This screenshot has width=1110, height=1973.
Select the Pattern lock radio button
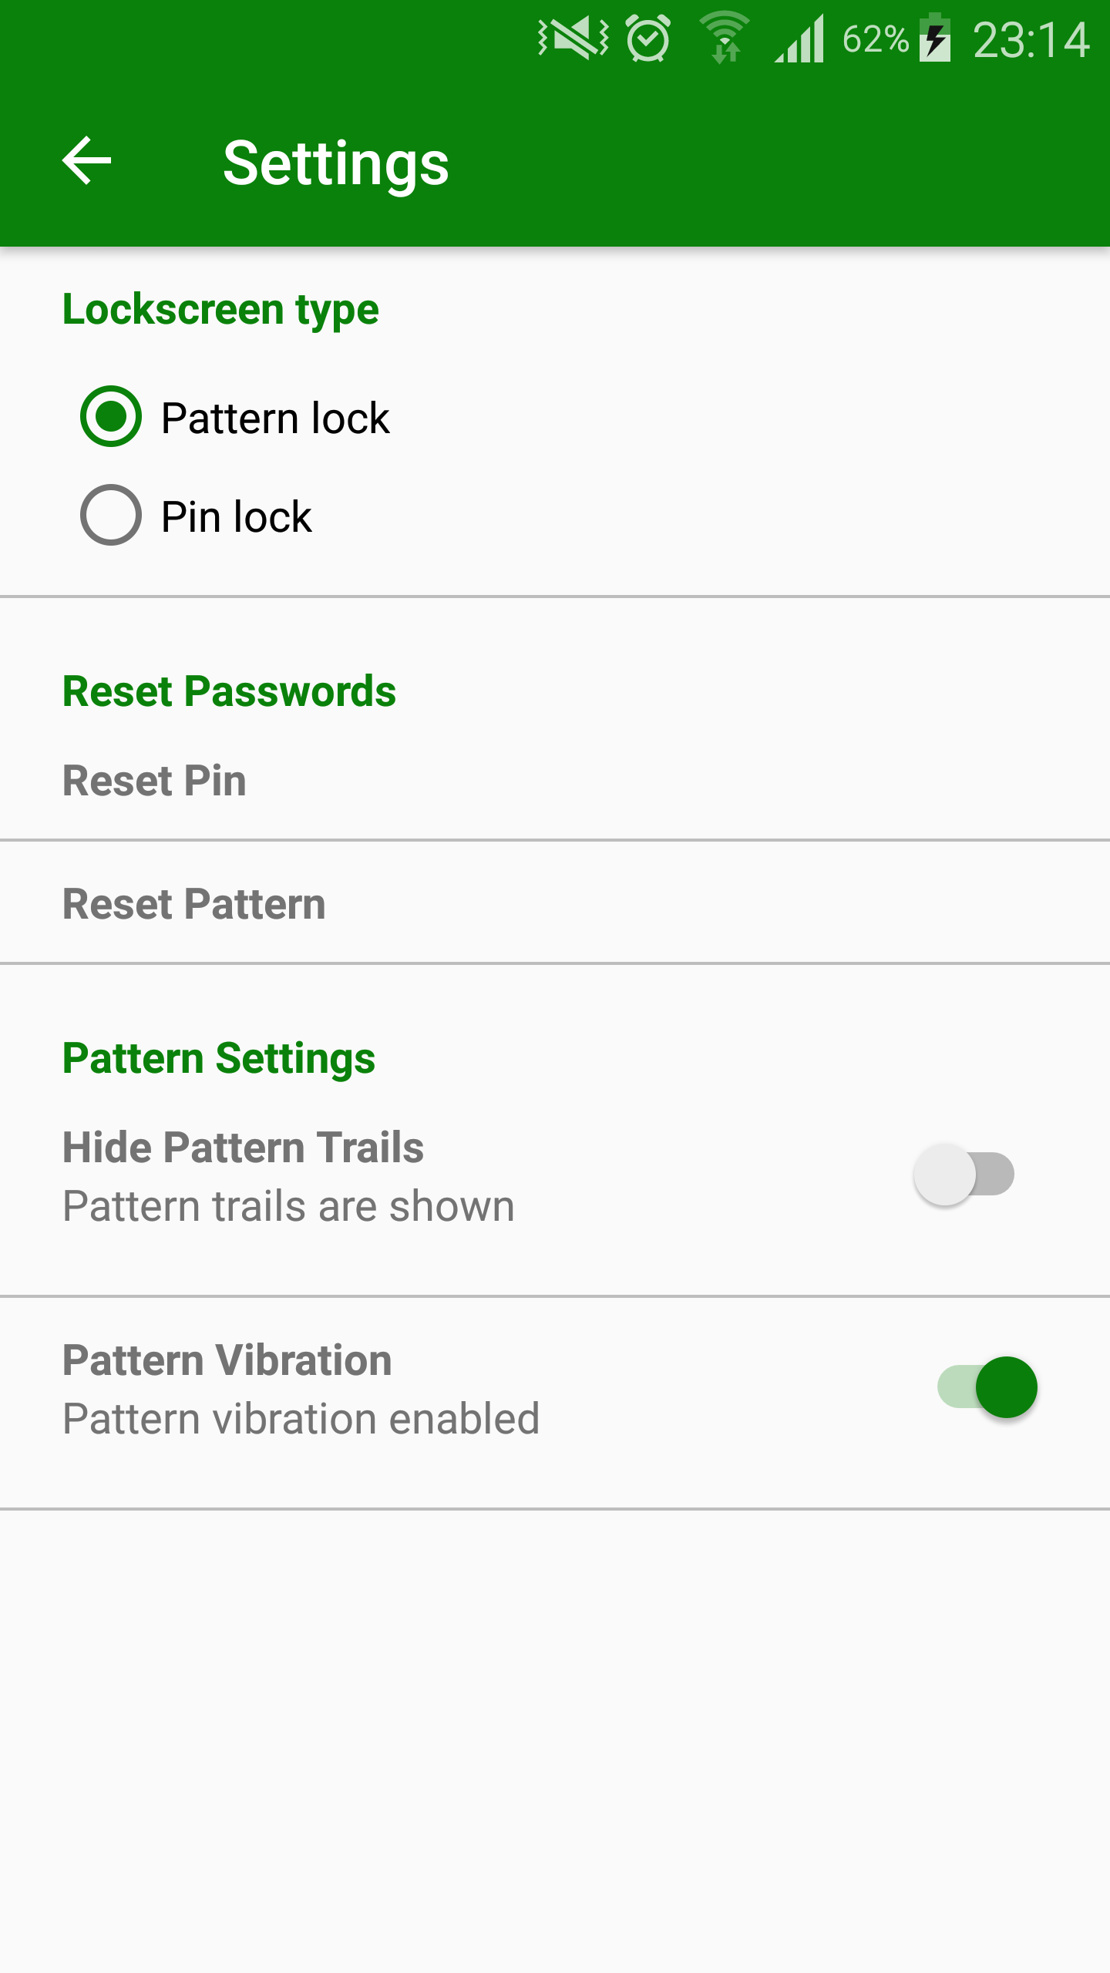coord(111,417)
